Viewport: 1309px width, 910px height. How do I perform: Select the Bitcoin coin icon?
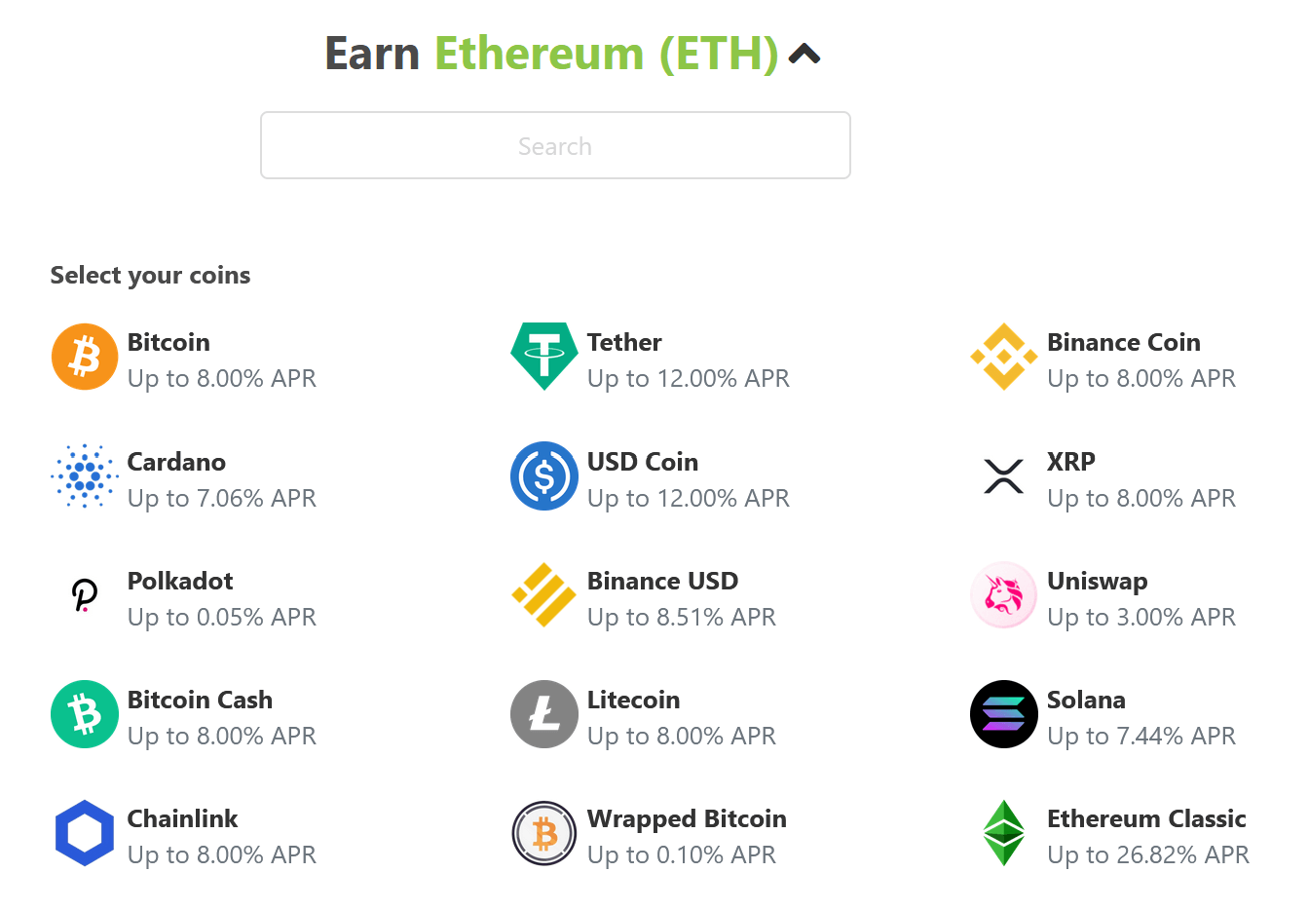click(85, 357)
